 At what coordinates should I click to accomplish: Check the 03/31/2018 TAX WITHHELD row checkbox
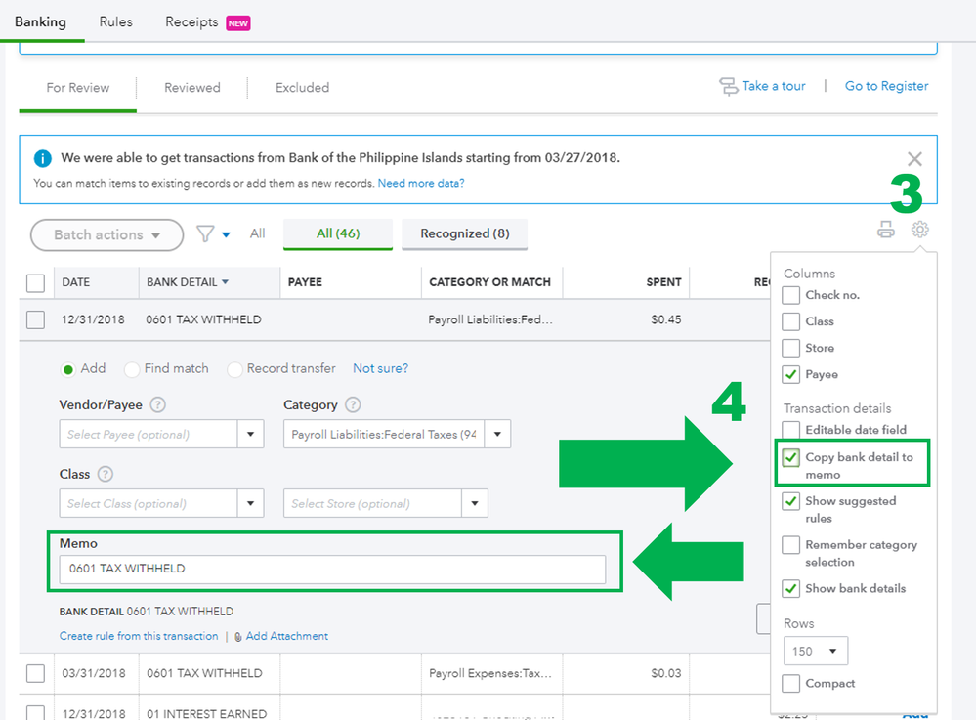pyautogui.click(x=35, y=673)
